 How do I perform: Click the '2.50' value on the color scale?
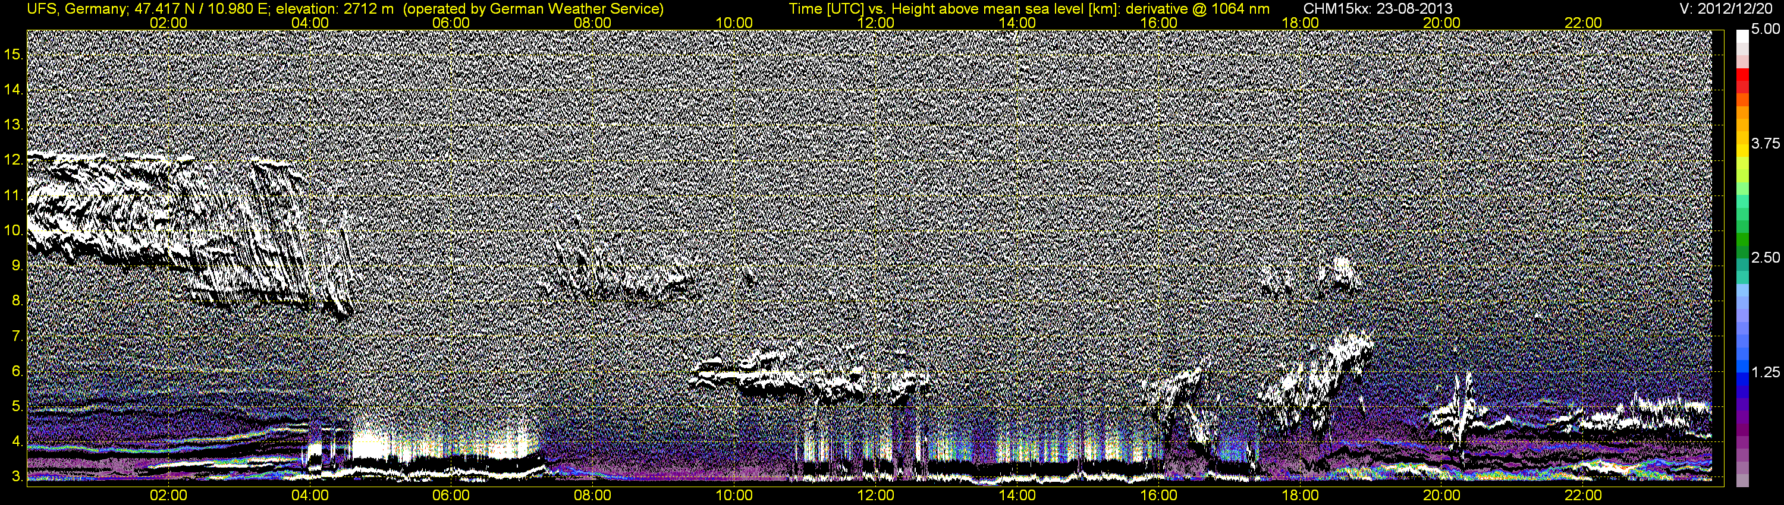click(x=1766, y=257)
